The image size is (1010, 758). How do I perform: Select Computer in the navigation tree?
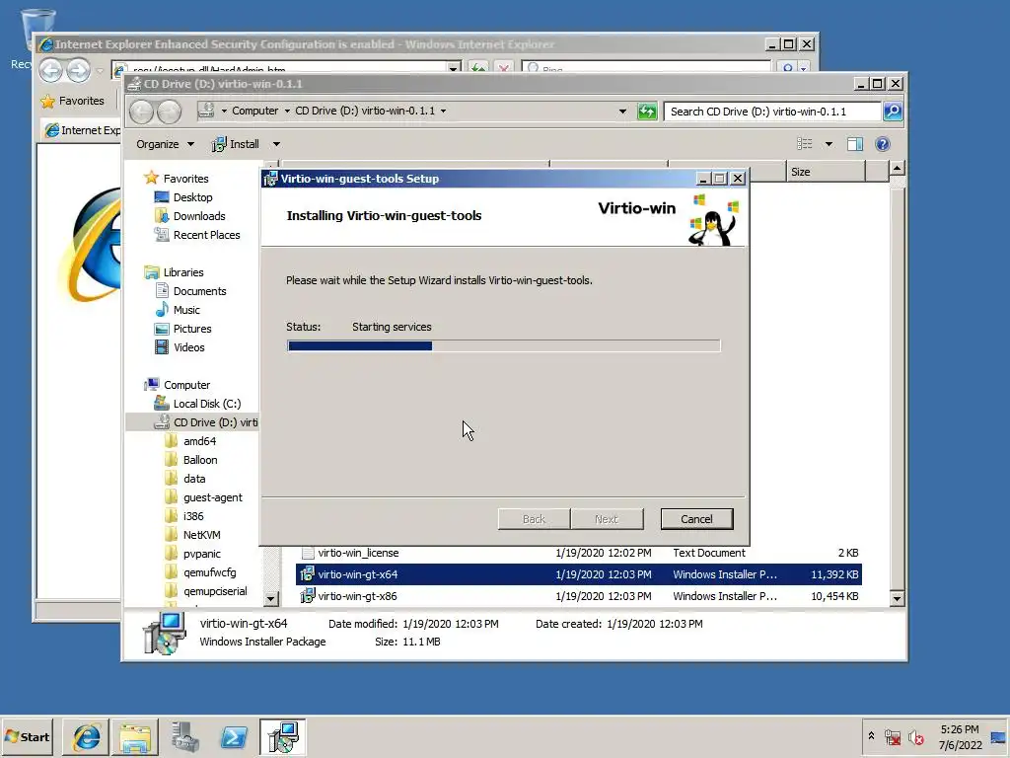(x=186, y=385)
